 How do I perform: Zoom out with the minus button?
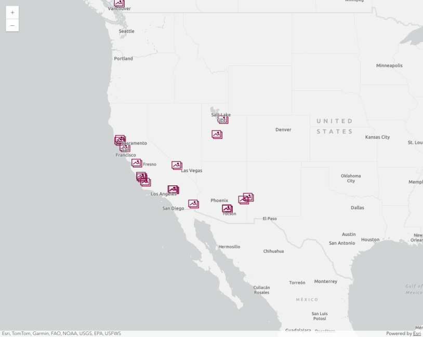click(x=12, y=25)
